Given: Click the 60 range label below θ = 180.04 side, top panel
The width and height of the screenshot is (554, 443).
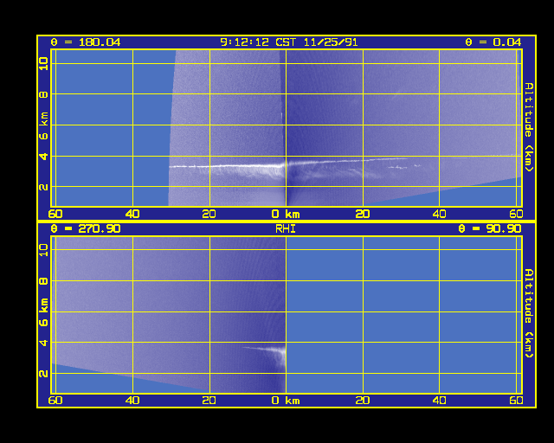Looking at the screenshot, I should (55, 214).
